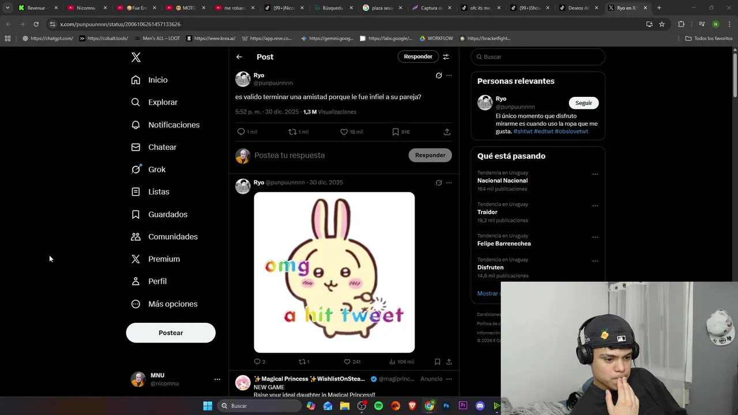Viewport: 738px width, 415px height.
Task: Expand Más opciones menu
Action: pyautogui.click(x=164, y=304)
